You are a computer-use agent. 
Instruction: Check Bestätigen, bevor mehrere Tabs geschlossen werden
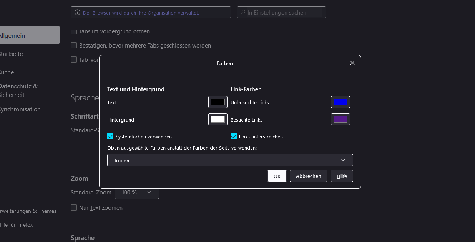(x=74, y=46)
